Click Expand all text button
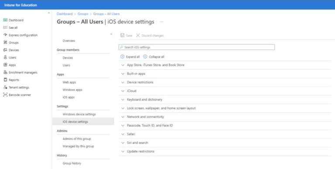 [133, 57]
